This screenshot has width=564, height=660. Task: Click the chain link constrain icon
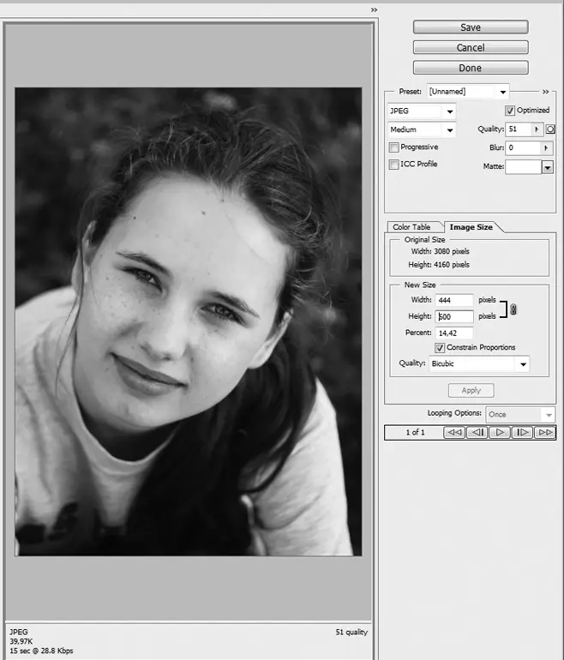coord(513,309)
